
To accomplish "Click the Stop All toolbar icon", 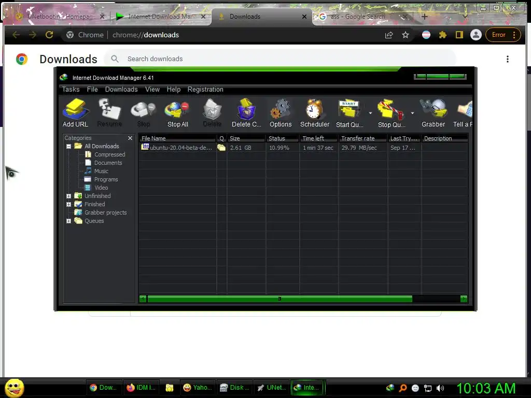I will (177, 112).
